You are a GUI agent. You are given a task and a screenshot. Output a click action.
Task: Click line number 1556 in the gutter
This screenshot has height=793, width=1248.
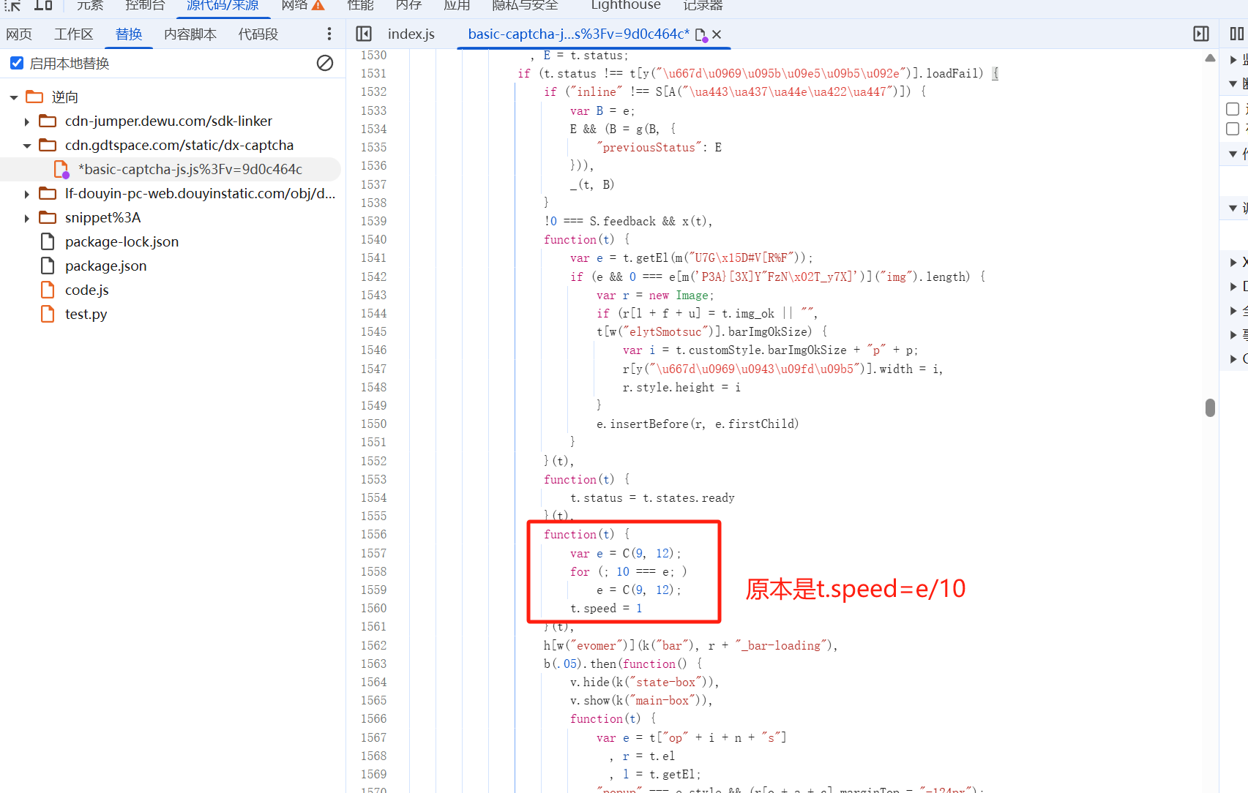(x=373, y=535)
